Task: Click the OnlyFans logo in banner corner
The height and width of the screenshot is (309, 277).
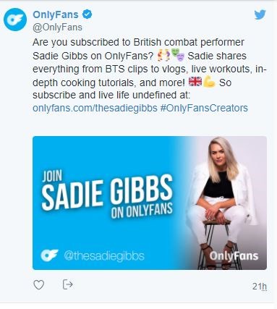Action: tap(49, 255)
